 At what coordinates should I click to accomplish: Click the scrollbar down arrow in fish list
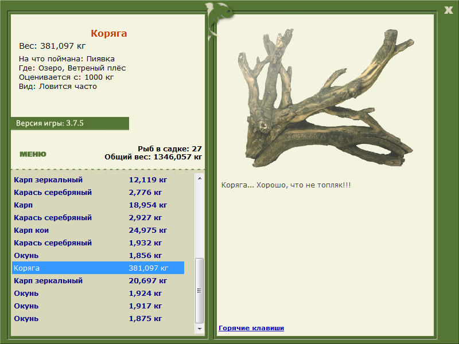tap(200, 329)
